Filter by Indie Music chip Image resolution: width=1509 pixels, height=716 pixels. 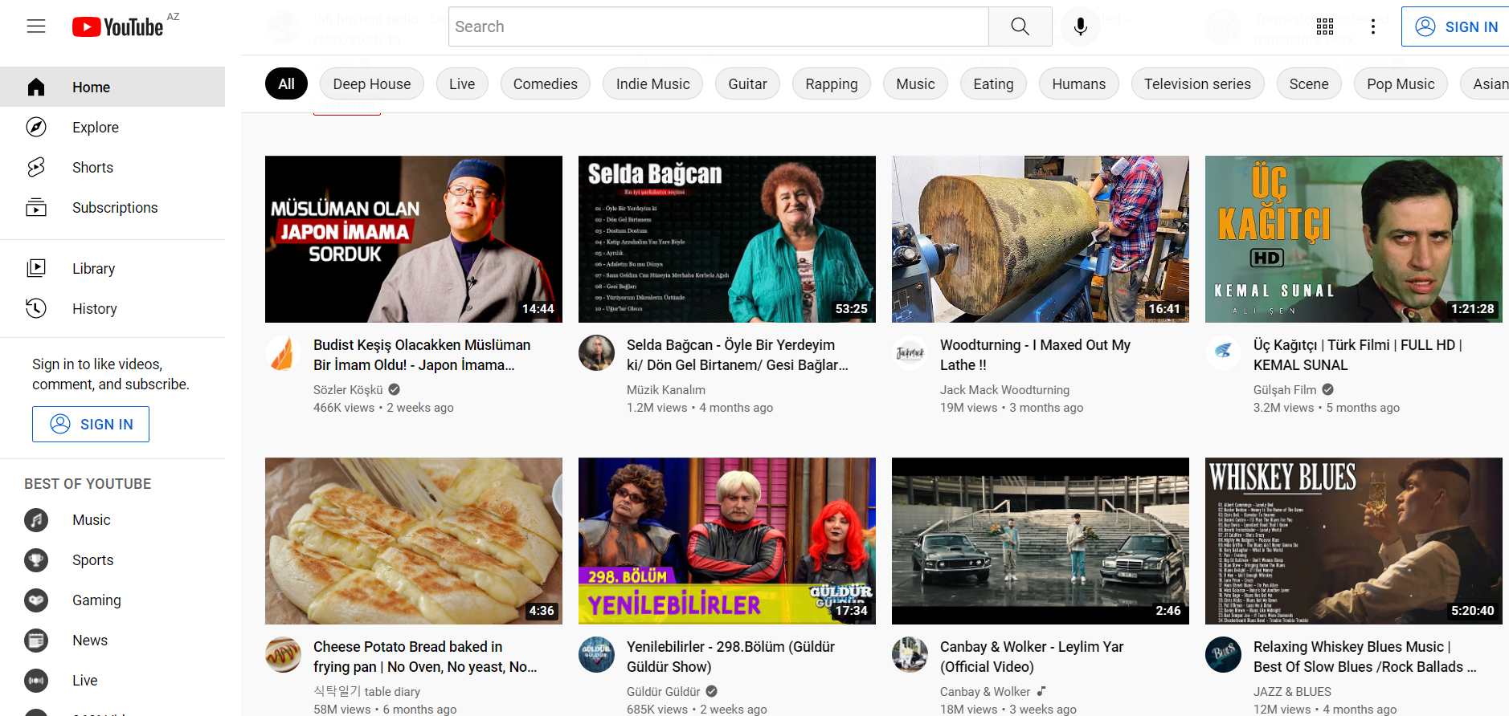(653, 84)
